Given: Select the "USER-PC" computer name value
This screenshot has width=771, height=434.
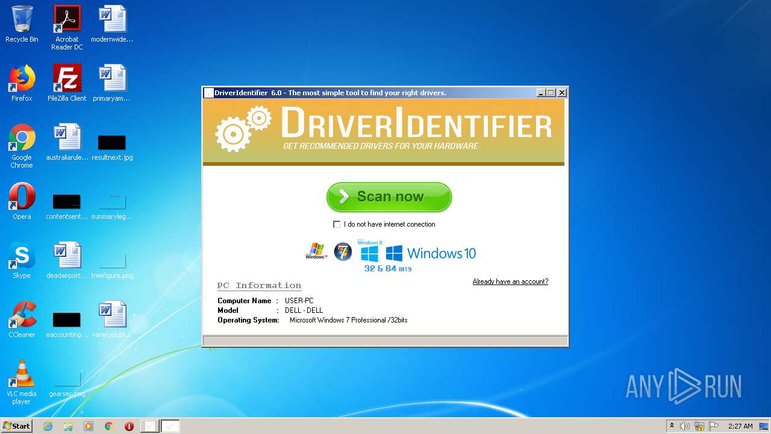Looking at the screenshot, I should coord(299,301).
